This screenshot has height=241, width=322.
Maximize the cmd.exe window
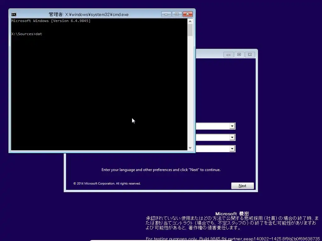coord(177,14)
